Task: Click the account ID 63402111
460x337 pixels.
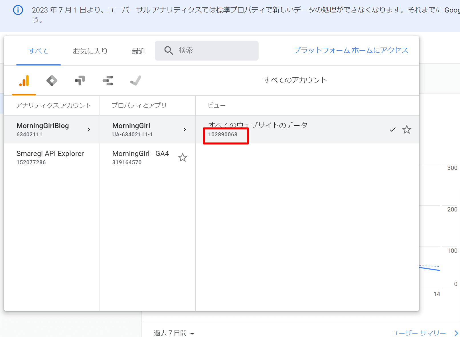Action: pos(29,134)
